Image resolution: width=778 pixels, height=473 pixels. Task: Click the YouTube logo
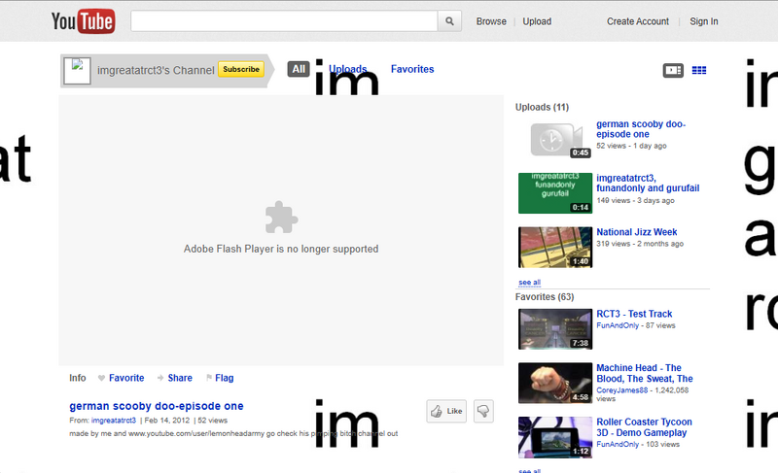point(83,21)
